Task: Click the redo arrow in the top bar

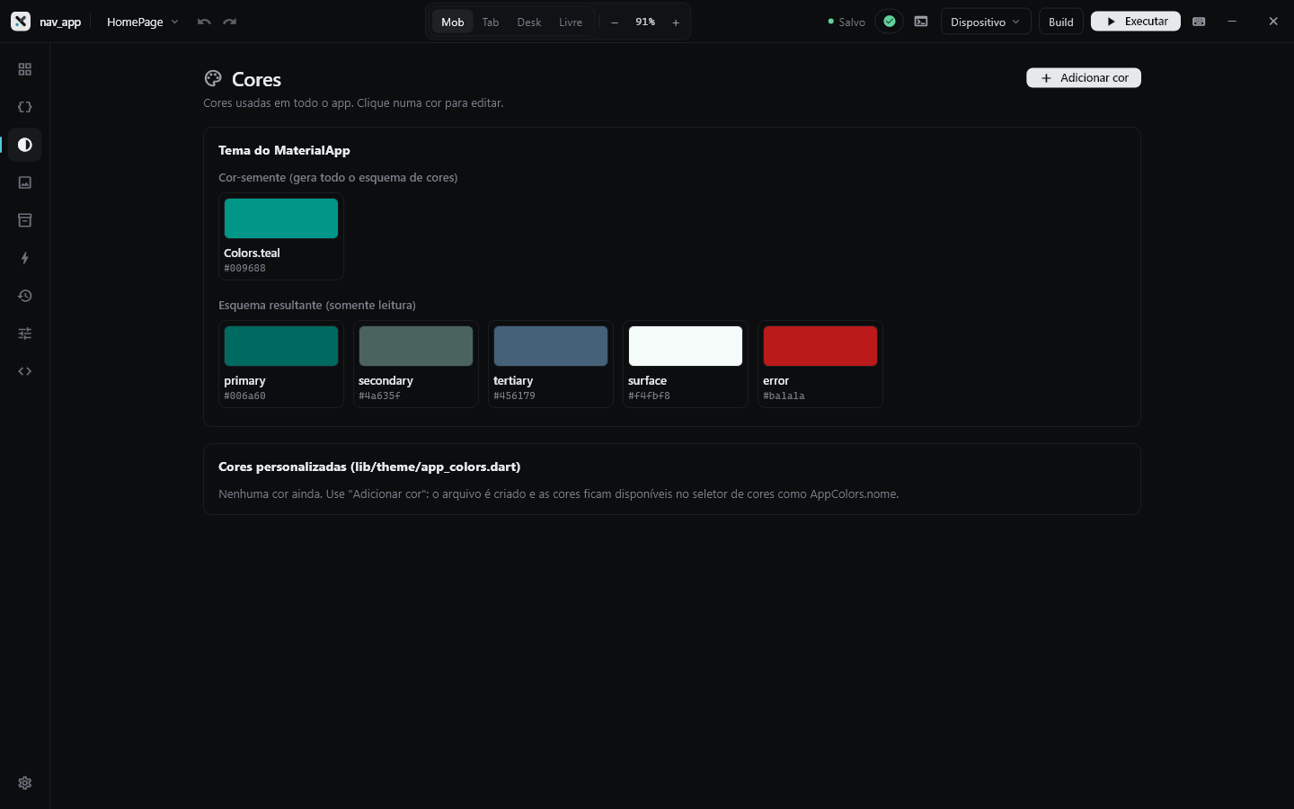Action: pos(230,22)
